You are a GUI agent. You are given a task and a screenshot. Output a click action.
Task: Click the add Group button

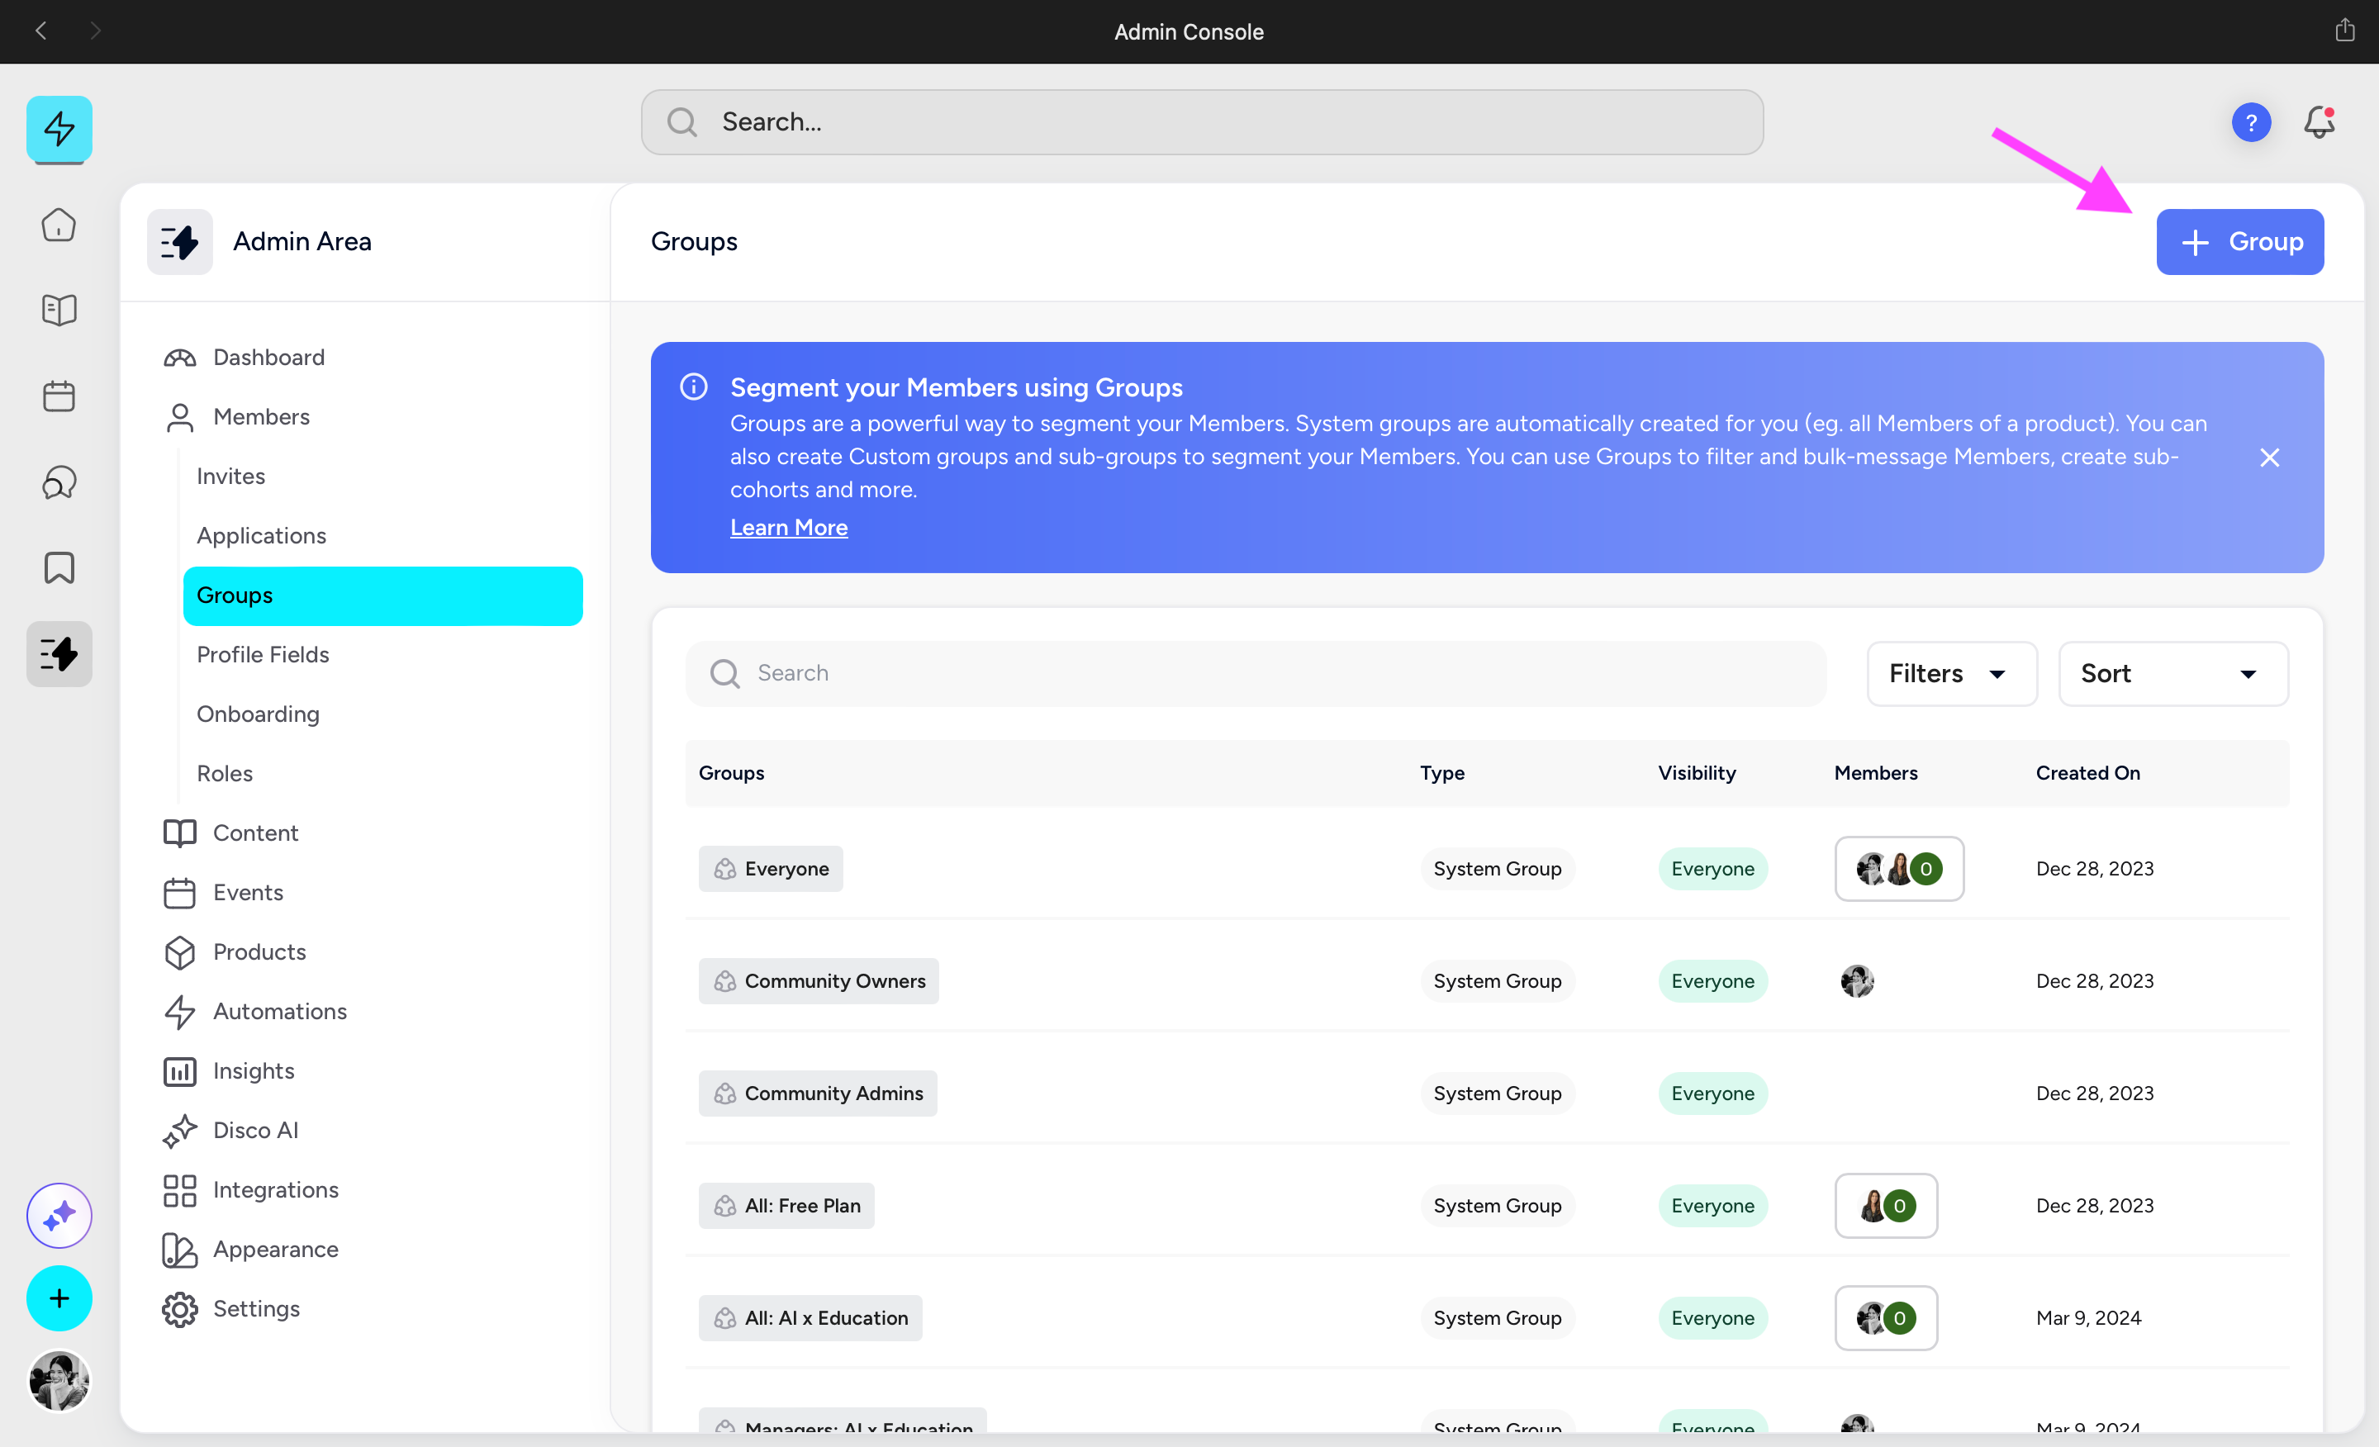pyautogui.click(x=2239, y=241)
